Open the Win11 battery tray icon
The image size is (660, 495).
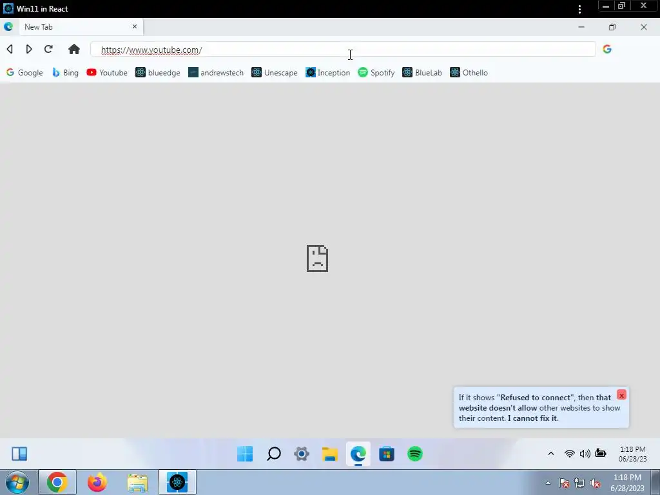click(x=601, y=453)
